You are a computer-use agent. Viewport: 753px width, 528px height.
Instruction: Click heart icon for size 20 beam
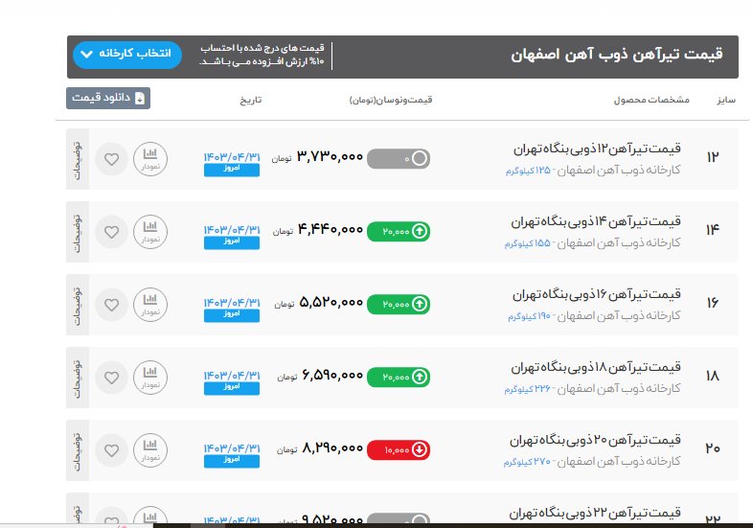pyautogui.click(x=112, y=449)
